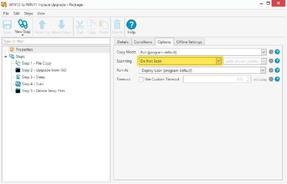Select Step 3 - Sleep
The width and height of the screenshot is (287, 184).
tap(33, 77)
